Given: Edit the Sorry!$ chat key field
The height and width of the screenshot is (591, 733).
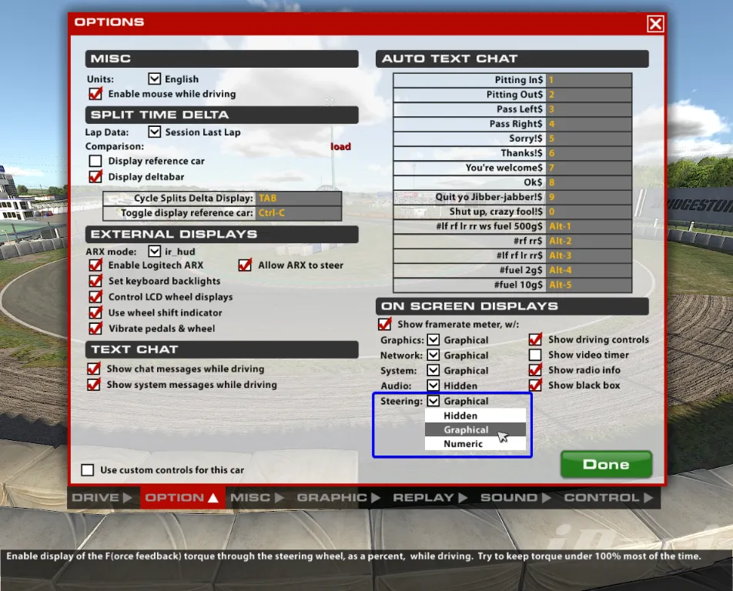Looking at the screenshot, I should point(588,139).
